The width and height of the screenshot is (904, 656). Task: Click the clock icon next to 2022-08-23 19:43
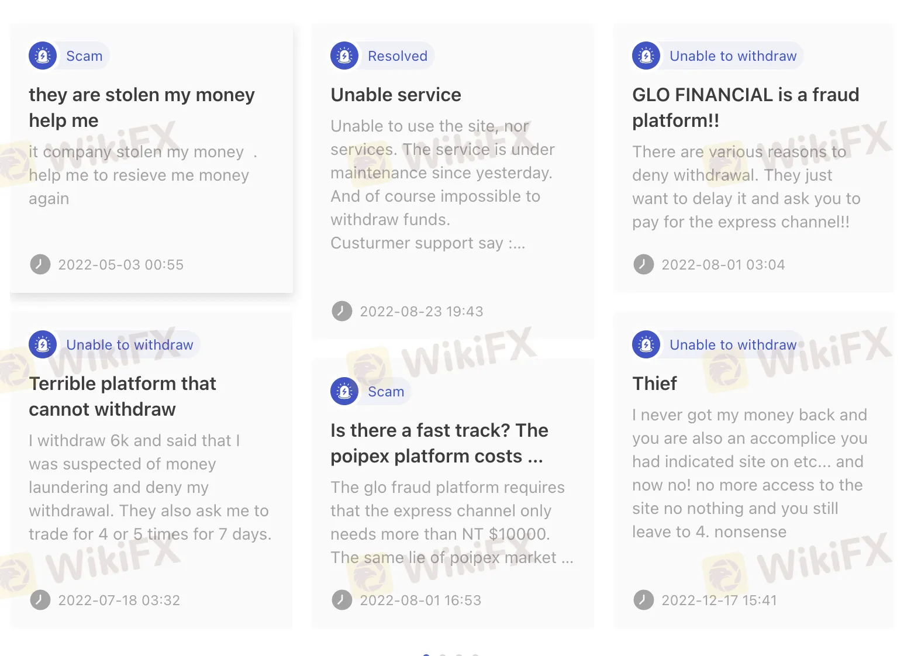tap(342, 311)
